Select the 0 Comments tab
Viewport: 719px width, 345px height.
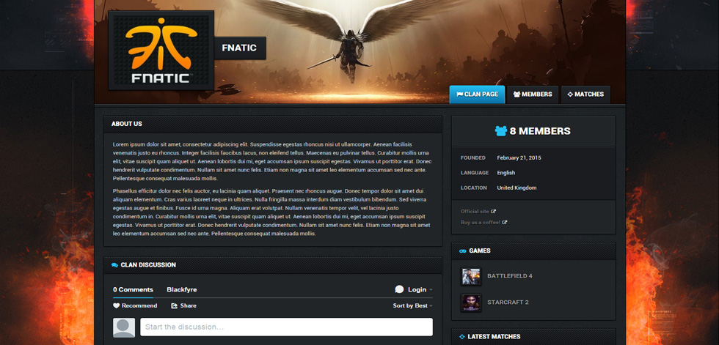(x=133, y=289)
